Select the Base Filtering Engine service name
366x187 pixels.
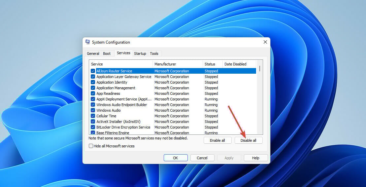113,132
